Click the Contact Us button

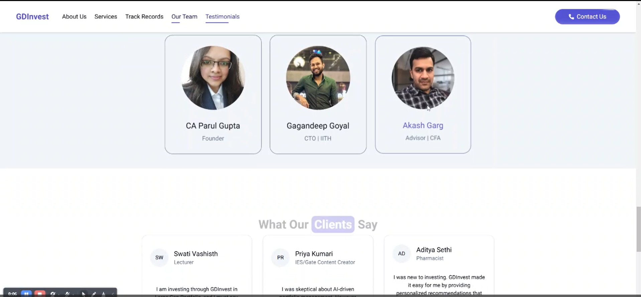pos(587,17)
